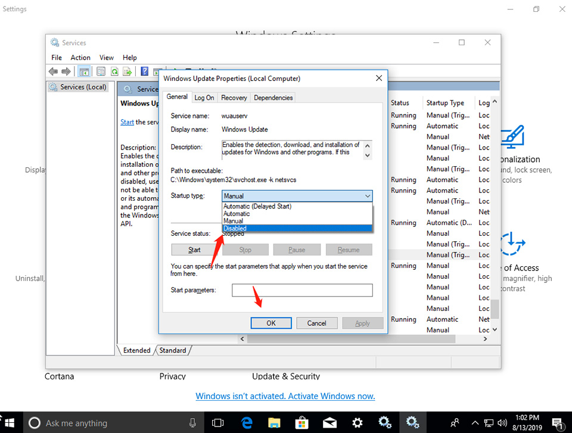Open the File menu in Services
Viewport: 572px width, 433px height.
pos(57,58)
